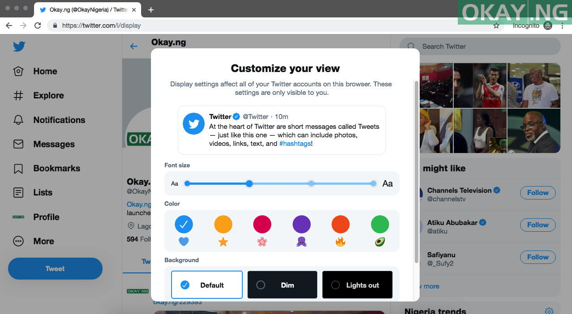Image resolution: width=572 pixels, height=314 pixels.
Task: Click the back arrow on Okay.ng profile
Action: click(134, 46)
